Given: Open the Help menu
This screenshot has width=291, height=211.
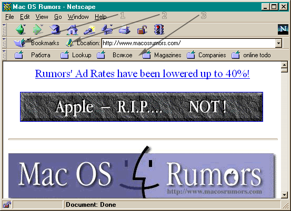Looking at the screenshot, I should pyautogui.click(x=101, y=17).
